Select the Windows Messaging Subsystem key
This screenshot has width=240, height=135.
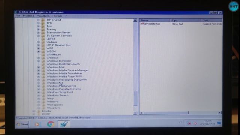(x=67, y=80)
